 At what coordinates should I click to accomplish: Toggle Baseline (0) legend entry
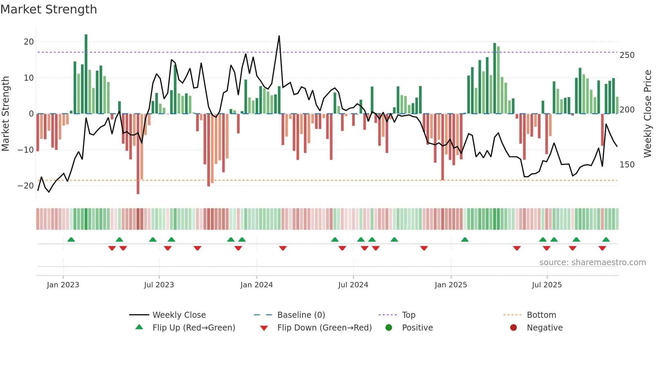[x=301, y=315]
